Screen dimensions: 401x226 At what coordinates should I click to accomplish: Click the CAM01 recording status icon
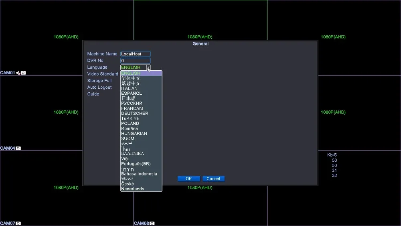[x=23, y=73]
